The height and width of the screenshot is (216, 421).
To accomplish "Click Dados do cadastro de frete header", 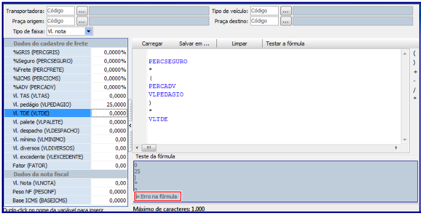I will 51,43.
